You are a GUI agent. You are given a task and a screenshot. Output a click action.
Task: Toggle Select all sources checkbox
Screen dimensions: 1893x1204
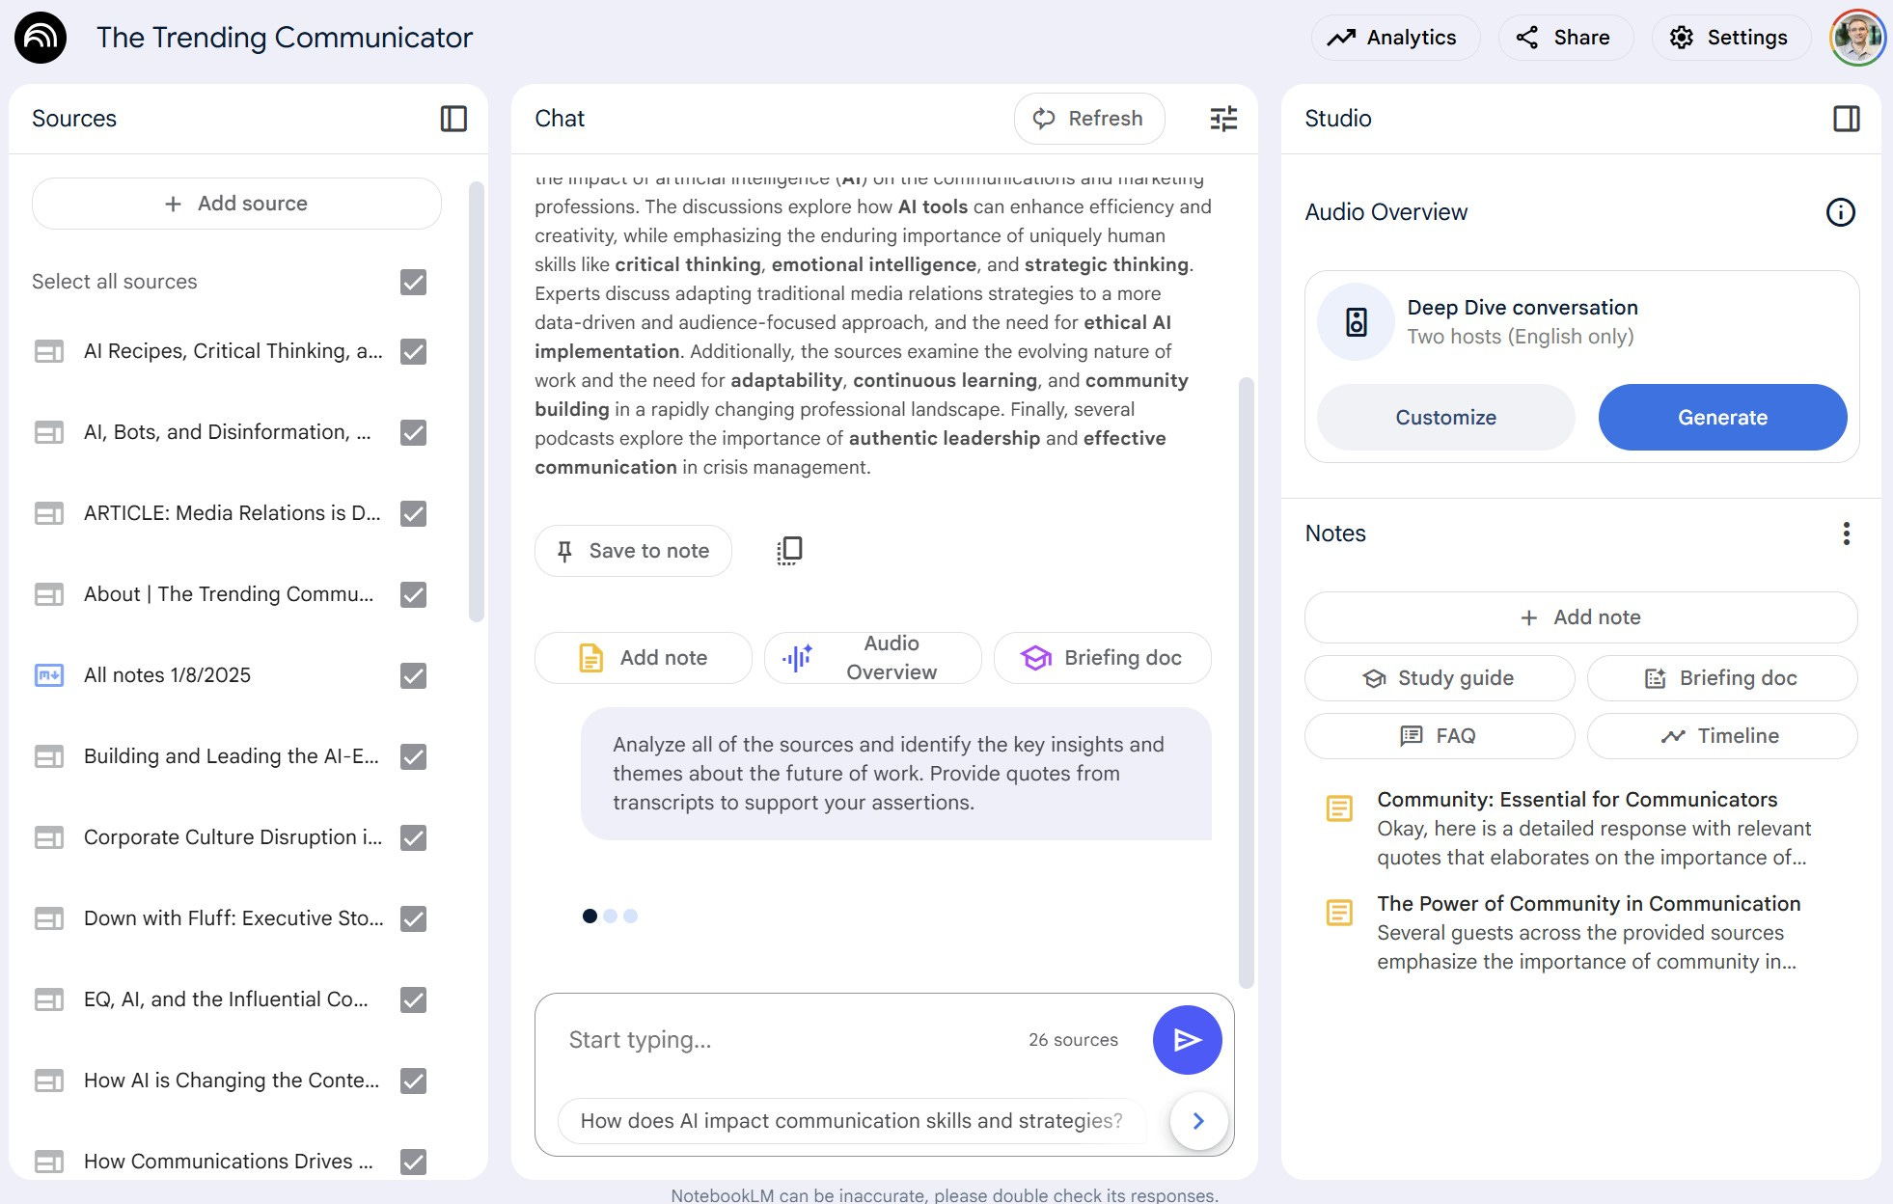point(413,282)
